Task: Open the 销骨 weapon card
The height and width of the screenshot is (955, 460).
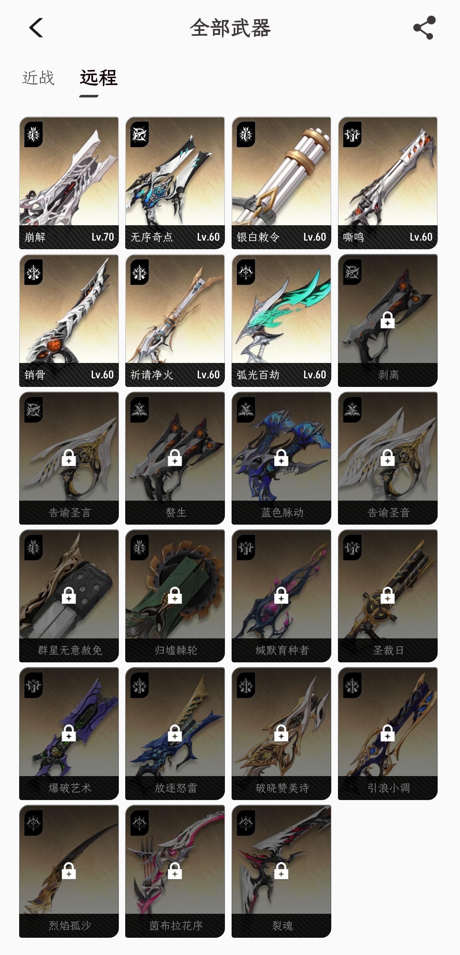Action: (69, 320)
